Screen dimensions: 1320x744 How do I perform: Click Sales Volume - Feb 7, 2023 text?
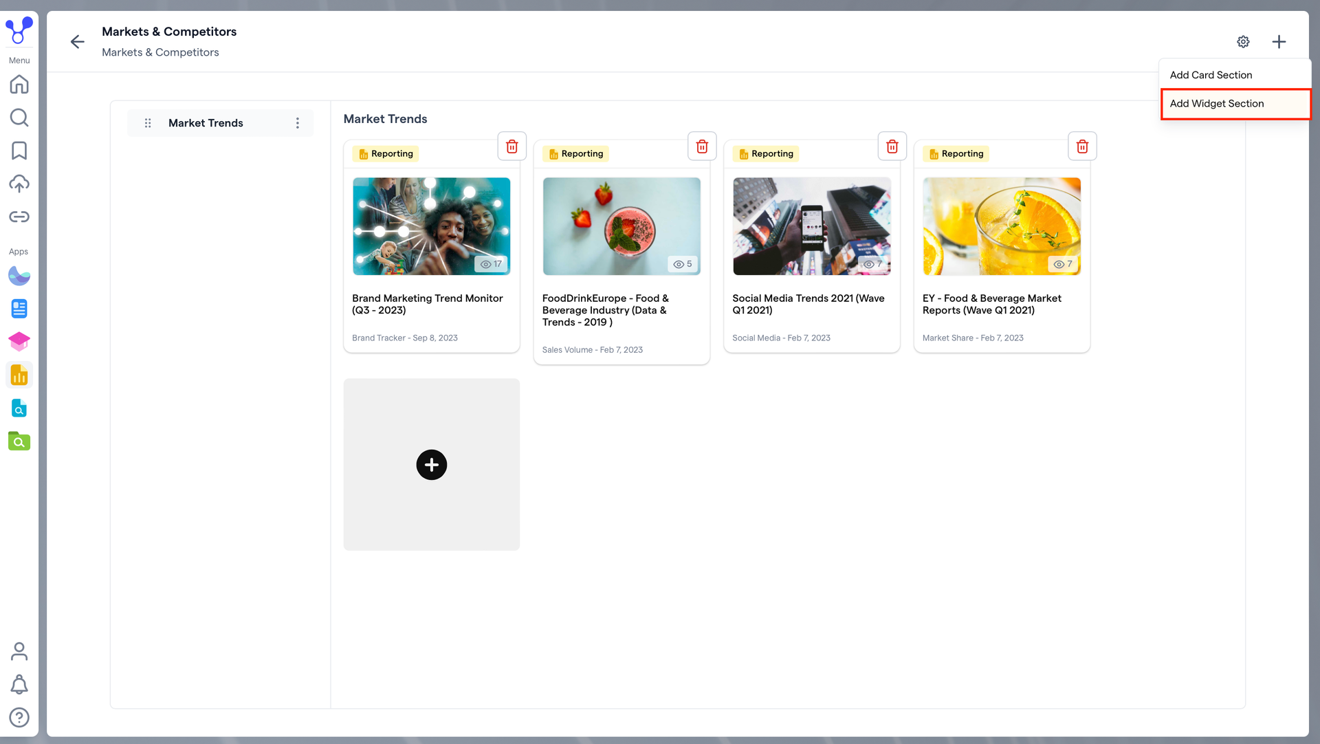[593, 350]
